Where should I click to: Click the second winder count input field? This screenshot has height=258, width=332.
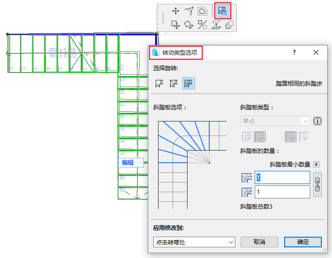282,192
